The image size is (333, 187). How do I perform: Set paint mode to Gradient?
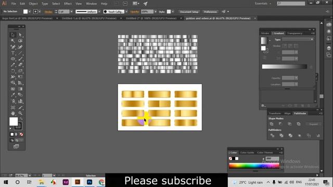tap(17, 135)
